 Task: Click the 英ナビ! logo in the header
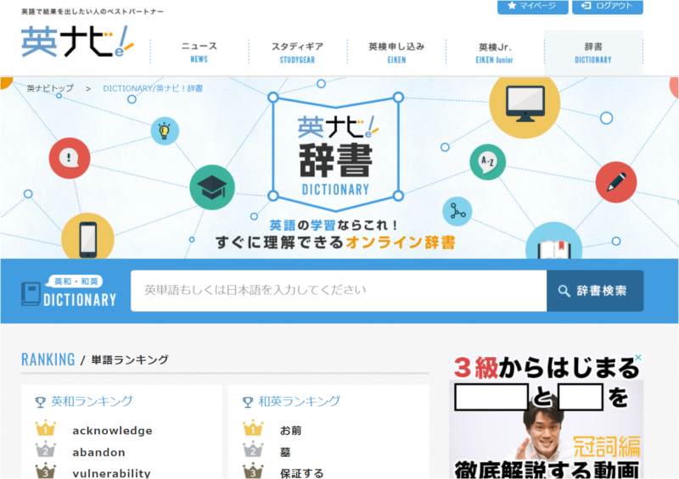point(77,42)
